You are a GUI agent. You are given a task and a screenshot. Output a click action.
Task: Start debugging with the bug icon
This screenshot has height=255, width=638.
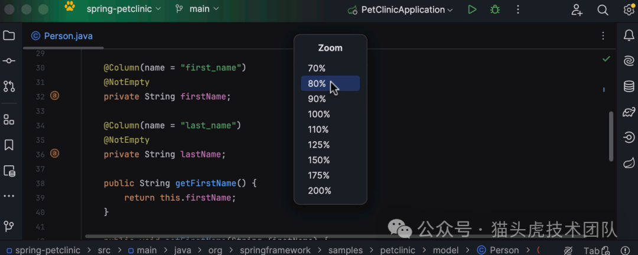pyautogui.click(x=495, y=9)
